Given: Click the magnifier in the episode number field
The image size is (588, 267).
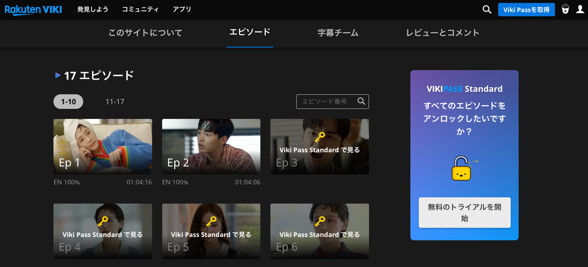Looking at the screenshot, I should pyautogui.click(x=361, y=101).
